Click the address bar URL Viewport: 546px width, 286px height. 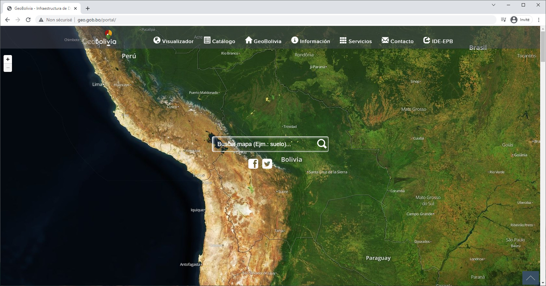(x=97, y=20)
